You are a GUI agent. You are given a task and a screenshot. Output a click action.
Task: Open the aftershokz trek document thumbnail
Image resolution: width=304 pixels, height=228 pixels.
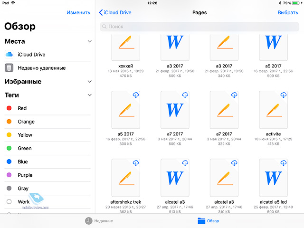(125, 178)
